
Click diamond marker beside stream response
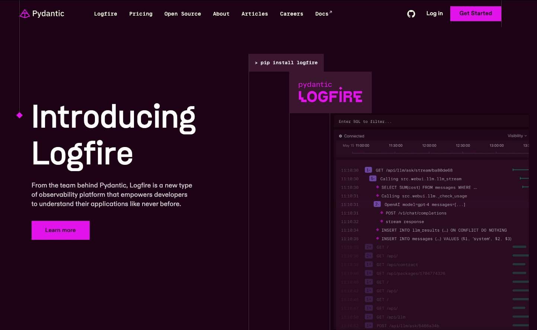click(381, 221)
